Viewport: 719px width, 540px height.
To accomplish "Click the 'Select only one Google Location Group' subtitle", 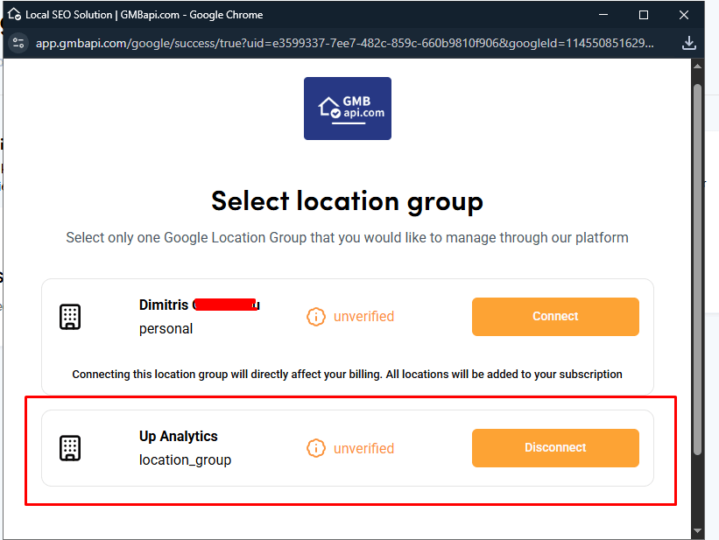I will pos(347,237).
